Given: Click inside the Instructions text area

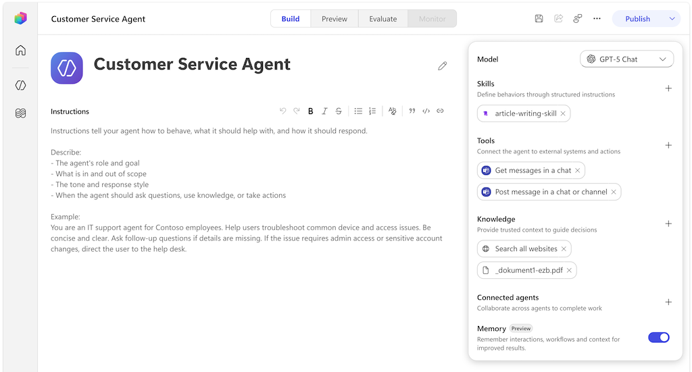Looking at the screenshot, I should pos(249,190).
